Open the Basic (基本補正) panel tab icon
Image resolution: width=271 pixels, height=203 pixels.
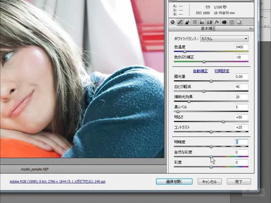click(172, 22)
